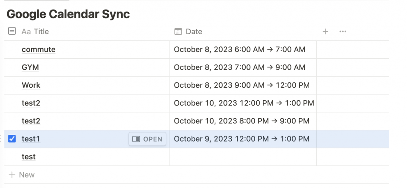This screenshot has width=407, height=188.
Task: Click the Work row title
Action: coord(31,85)
